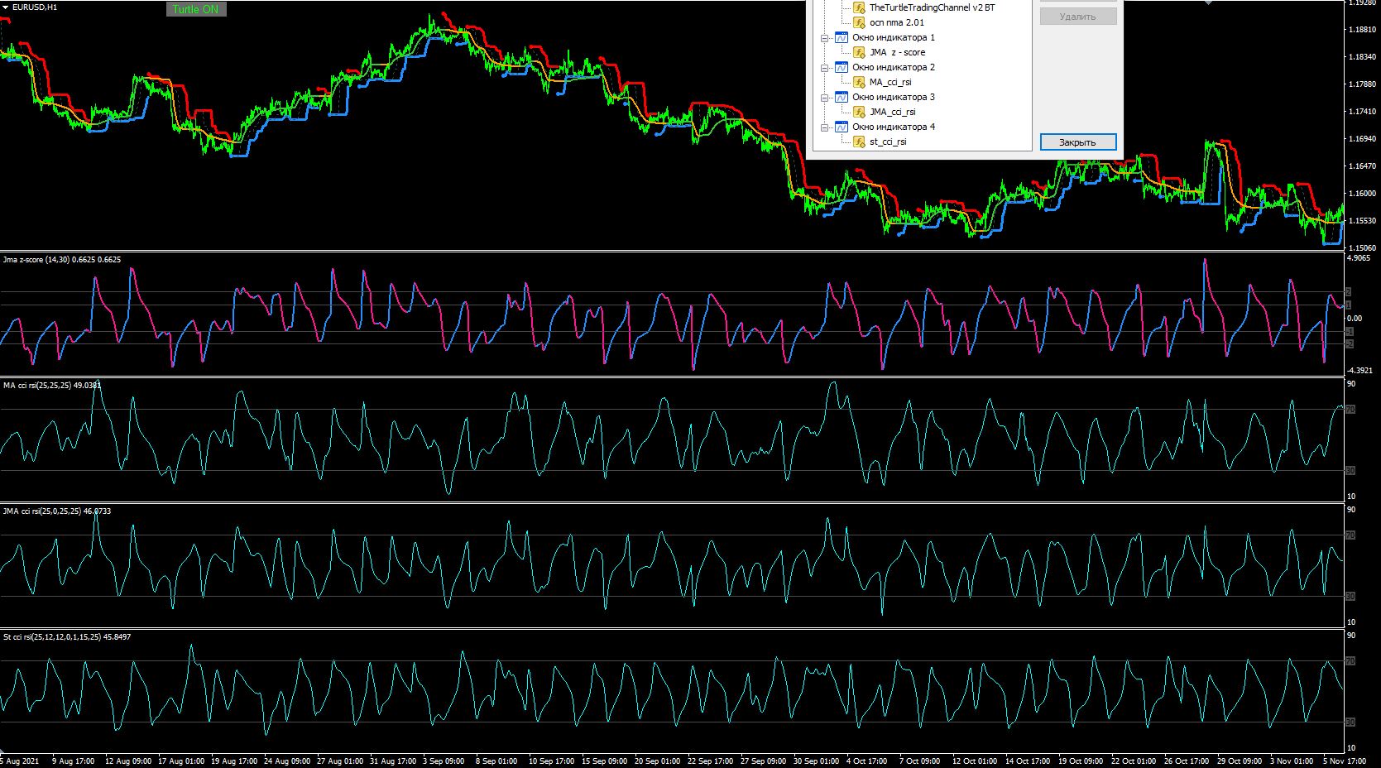
Task: Click the ocn nma 2.01 indicator icon
Action: pos(860,22)
